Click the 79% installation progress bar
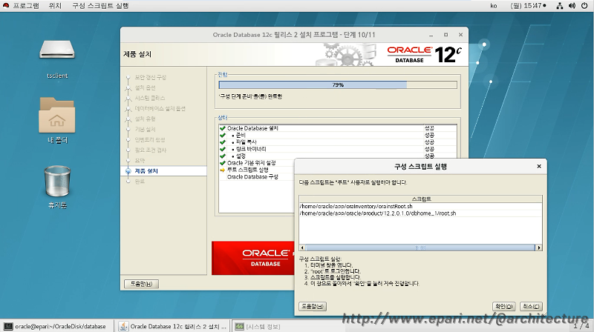 tap(338, 85)
